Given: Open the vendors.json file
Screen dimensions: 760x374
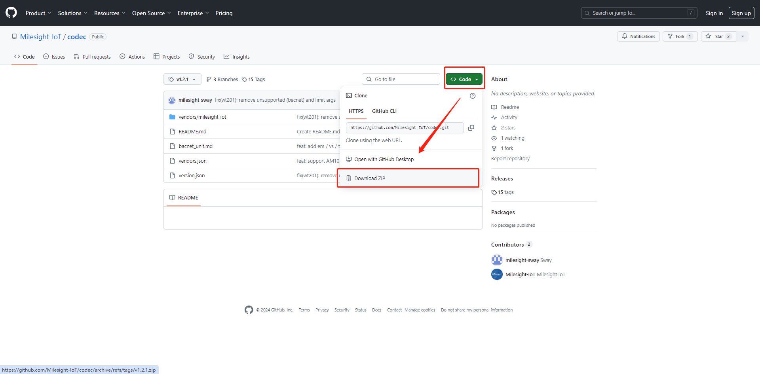Looking at the screenshot, I should (x=192, y=161).
